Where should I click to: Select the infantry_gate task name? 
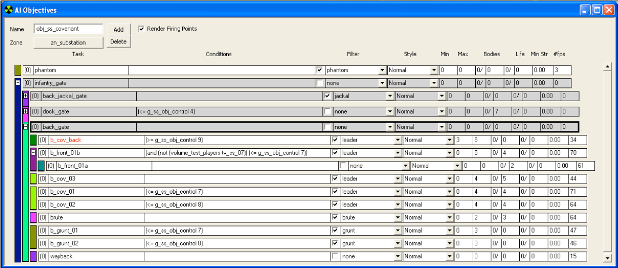[x=81, y=83]
